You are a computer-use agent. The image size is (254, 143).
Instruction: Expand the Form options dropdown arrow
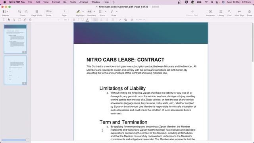(x=106, y=12)
